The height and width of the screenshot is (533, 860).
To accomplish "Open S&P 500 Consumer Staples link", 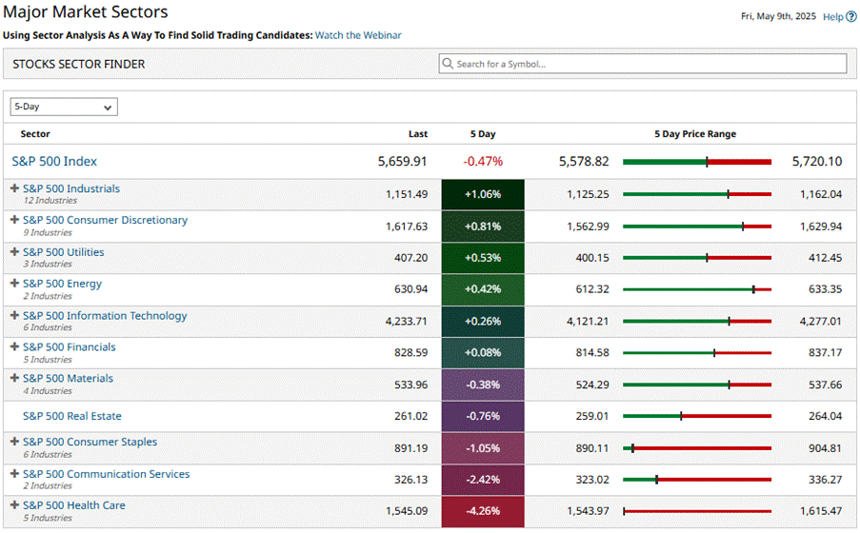I will (x=90, y=442).
